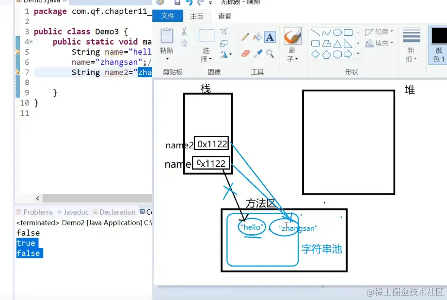The height and width of the screenshot is (300, 447).
Task: Choose the Triangle shape
Action: [337, 43]
